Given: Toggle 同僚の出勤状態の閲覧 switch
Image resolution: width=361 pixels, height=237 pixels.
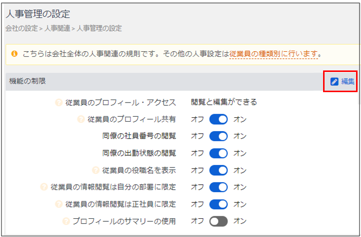Looking at the screenshot, I should [x=218, y=153].
